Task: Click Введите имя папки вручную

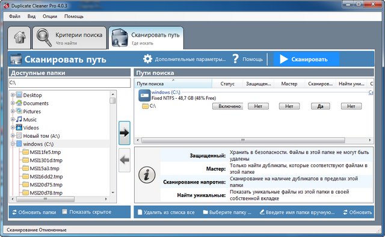Action: (x=297, y=212)
